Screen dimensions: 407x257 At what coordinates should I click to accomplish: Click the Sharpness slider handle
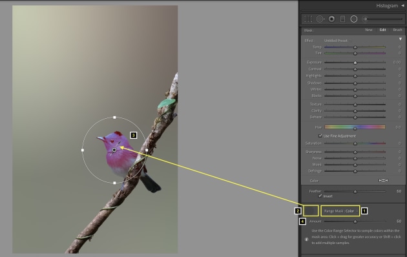point(355,152)
